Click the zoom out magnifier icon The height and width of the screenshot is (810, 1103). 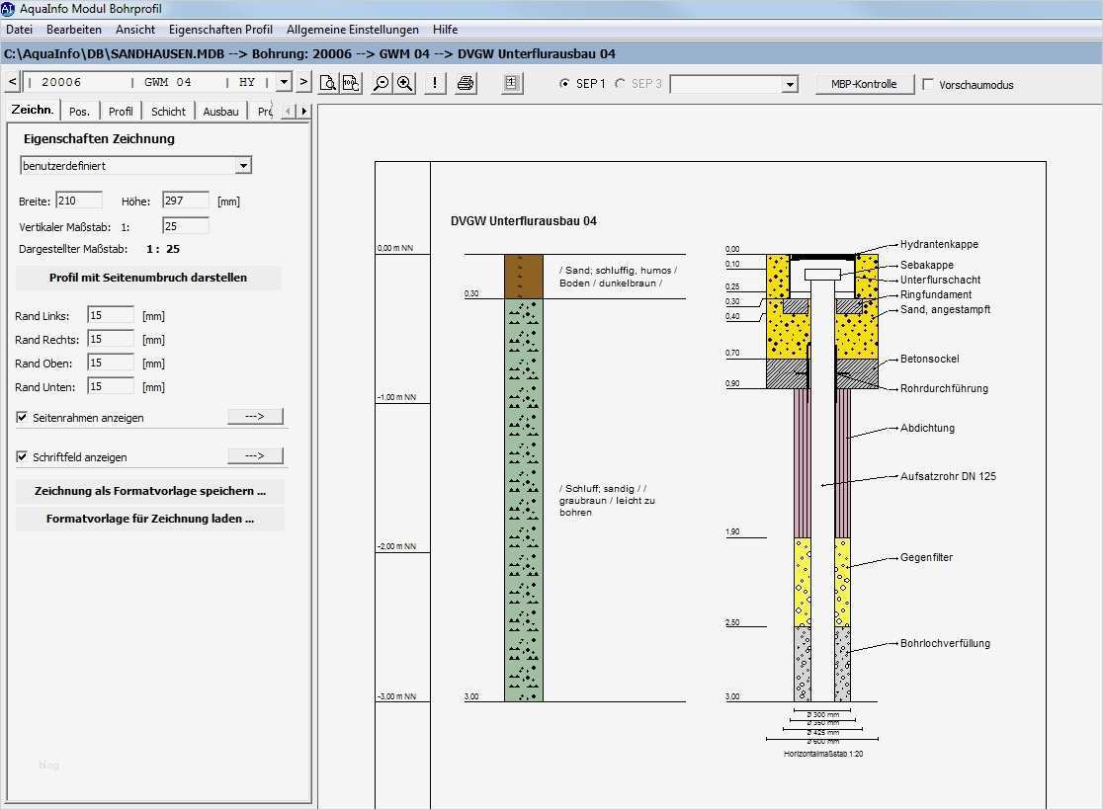381,84
